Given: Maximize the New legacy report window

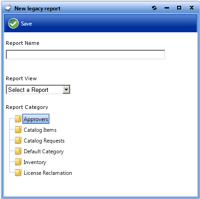Looking at the screenshot, I should (179, 8).
